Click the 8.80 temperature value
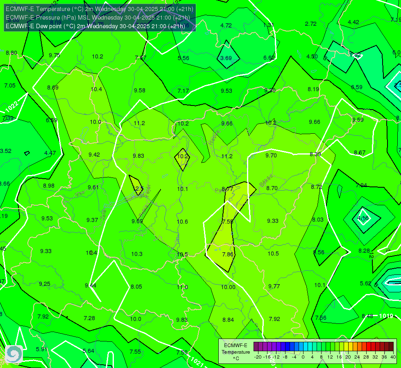The image size is (401, 368). (11, 53)
